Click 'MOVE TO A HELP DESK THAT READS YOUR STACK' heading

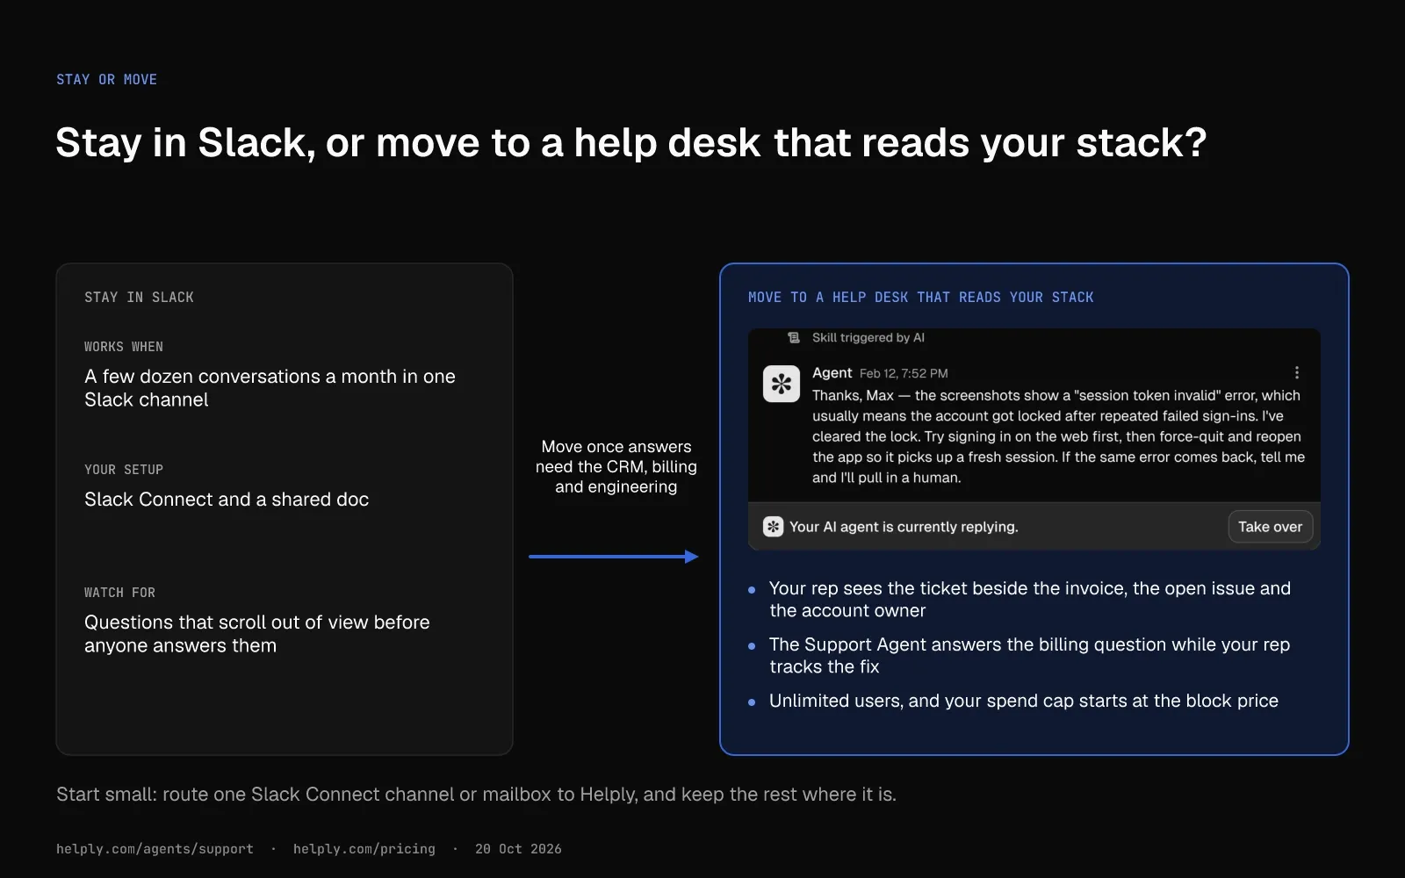921,298
